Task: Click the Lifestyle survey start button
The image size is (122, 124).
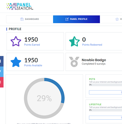Action: [x=106, y=117]
